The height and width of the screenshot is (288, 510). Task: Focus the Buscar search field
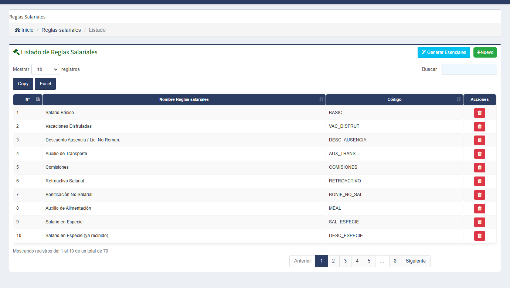[469, 69]
